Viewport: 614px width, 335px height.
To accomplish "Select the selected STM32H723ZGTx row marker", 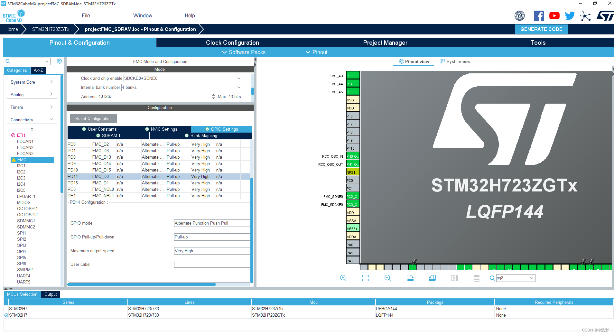I will [6, 315].
